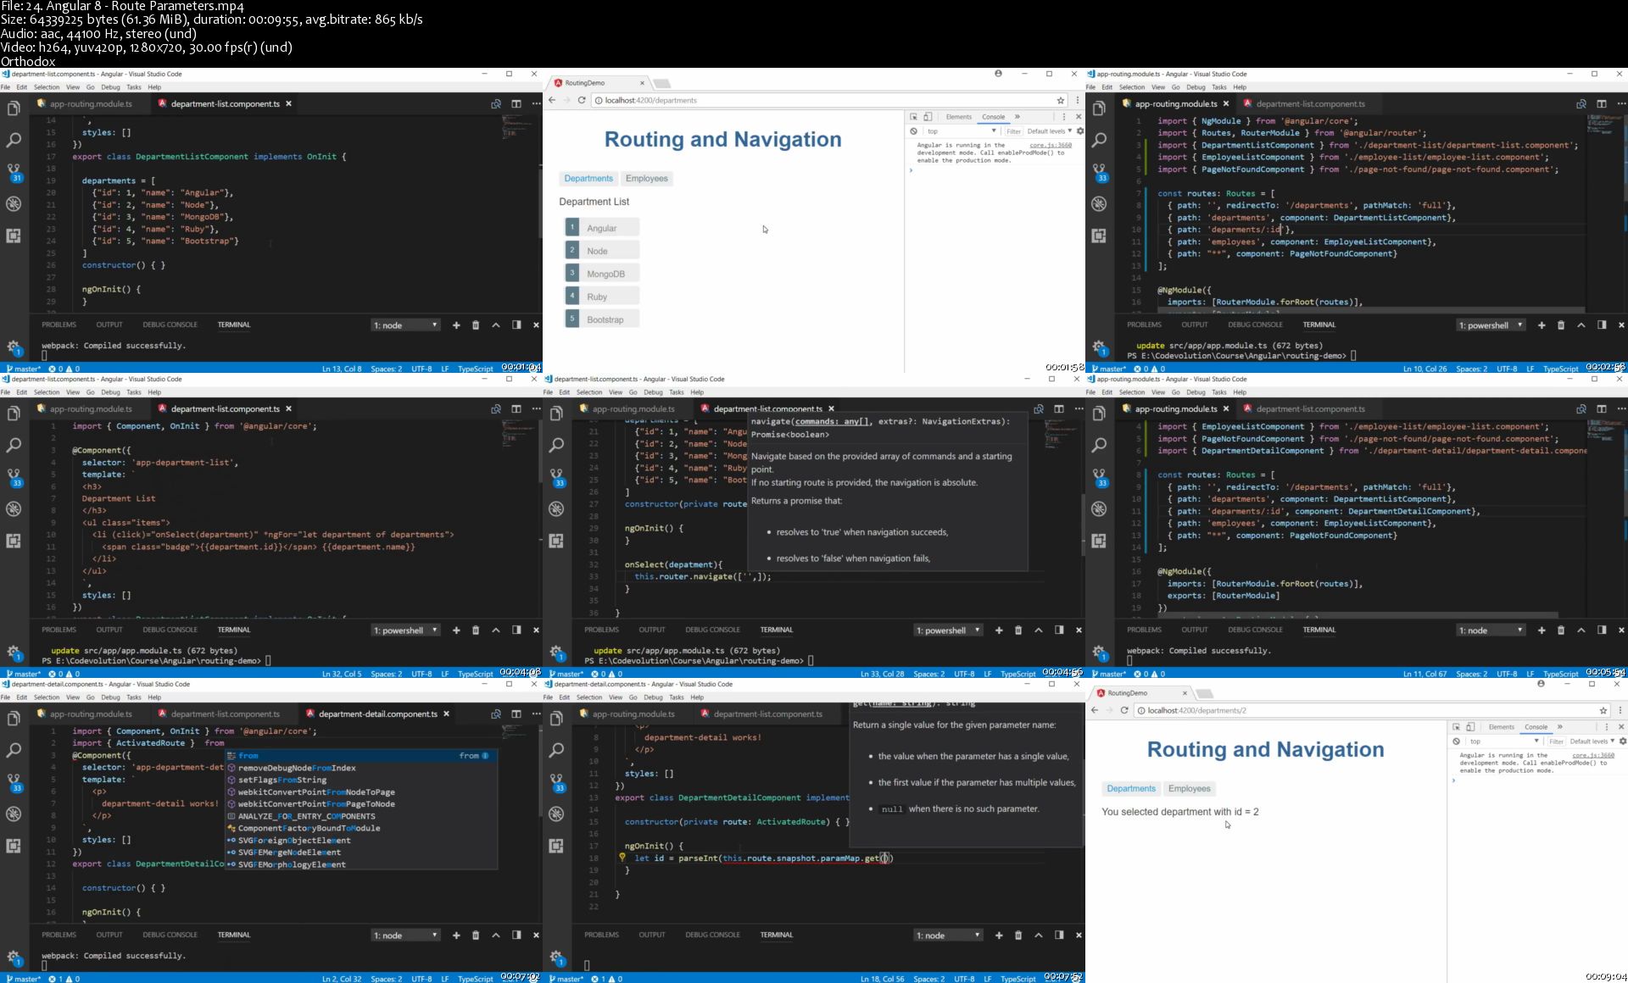Toggle device toolbar icon in the 00:01:58 DevTools
This screenshot has height=983, width=1628.
pyautogui.click(x=928, y=117)
